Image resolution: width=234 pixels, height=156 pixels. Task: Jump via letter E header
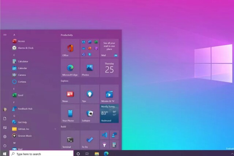coord(14,89)
